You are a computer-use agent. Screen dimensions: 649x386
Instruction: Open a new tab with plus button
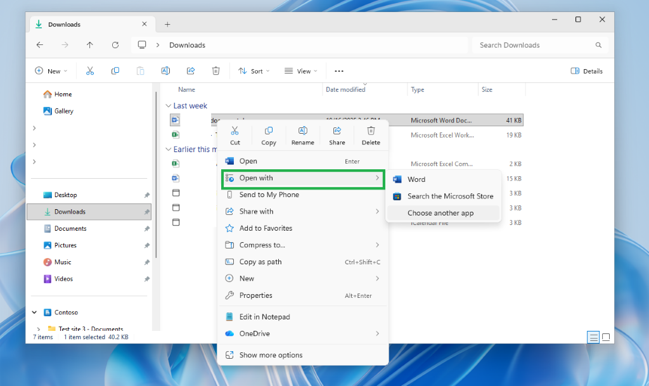point(167,25)
